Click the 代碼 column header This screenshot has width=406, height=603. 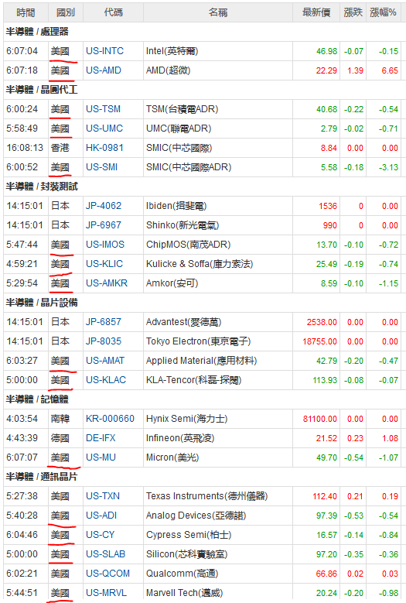point(114,12)
